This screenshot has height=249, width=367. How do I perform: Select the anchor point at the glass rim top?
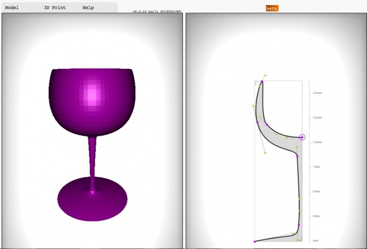(x=261, y=82)
